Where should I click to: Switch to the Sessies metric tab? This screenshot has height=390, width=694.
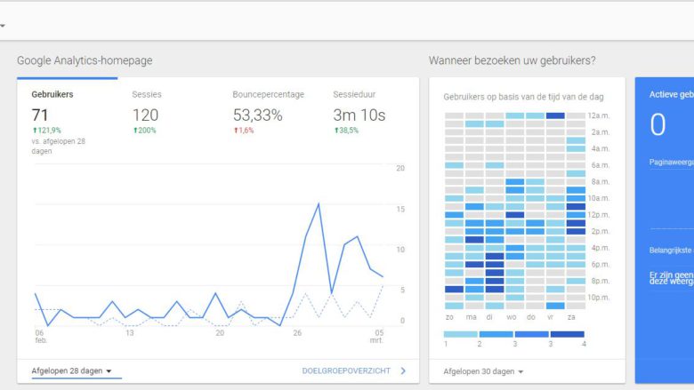pos(147,94)
